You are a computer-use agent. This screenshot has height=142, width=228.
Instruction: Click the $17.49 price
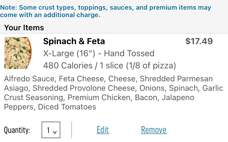(x=199, y=41)
